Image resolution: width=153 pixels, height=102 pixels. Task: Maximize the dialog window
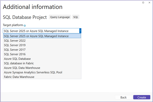(143, 3)
